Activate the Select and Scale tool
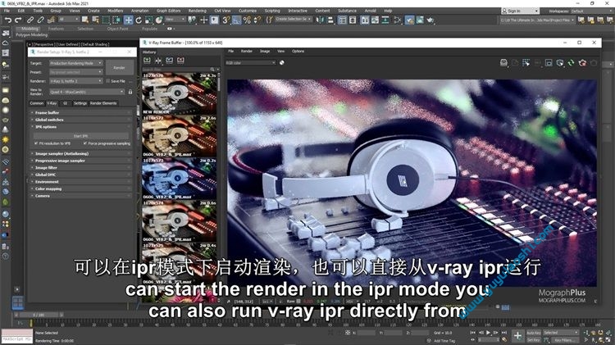This screenshot has height=345, width=615. tap(148, 20)
